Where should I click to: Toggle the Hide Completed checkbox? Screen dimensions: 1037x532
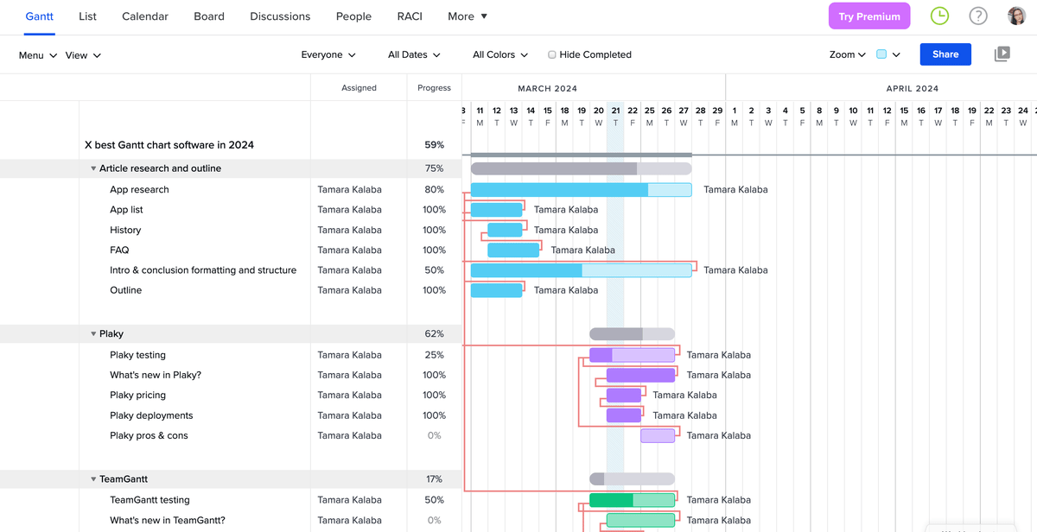(x=552, y=54)
